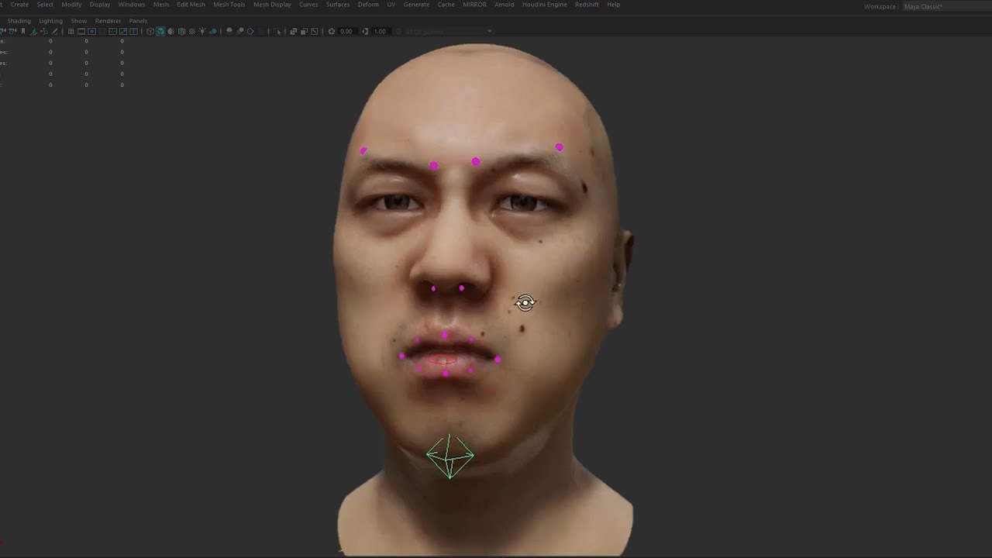Select the right mouth corner pink control
This screenshot has height=558, width=992.
coord(498,360)
